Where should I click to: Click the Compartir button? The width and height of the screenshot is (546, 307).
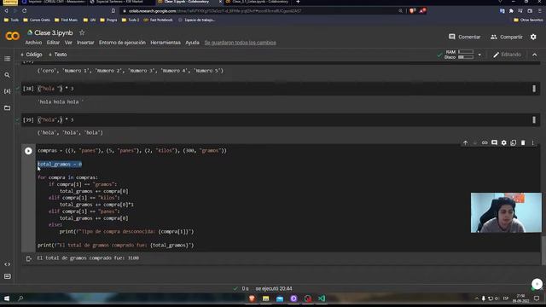[507, 37]
